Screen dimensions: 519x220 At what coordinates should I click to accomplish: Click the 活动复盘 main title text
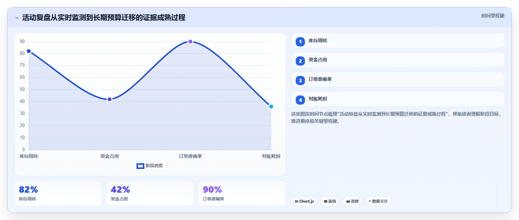(104, 18)
